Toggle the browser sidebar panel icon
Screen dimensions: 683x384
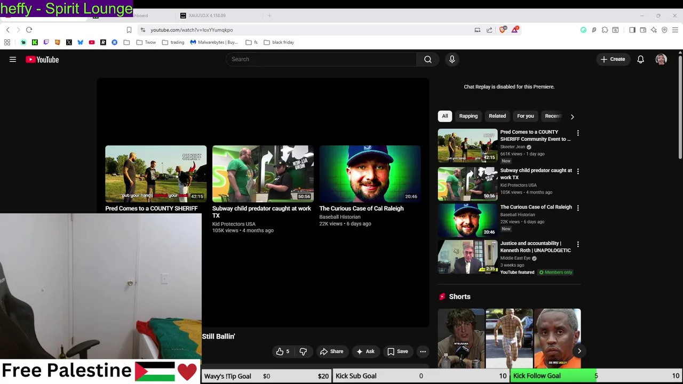point(632,30)
